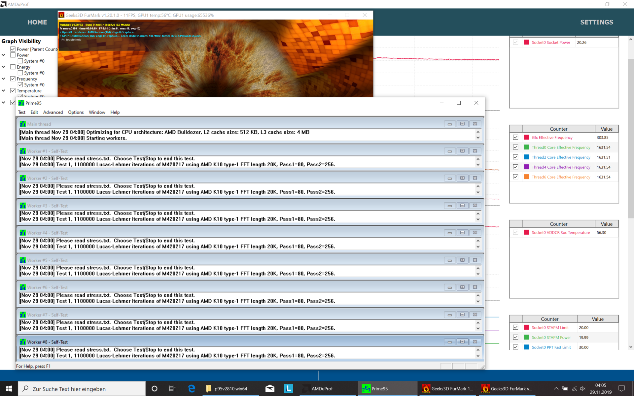This screenshot has width=634, height=396.
Task: Open the Options menu in Prime95
Action: (x=76, y=112)
